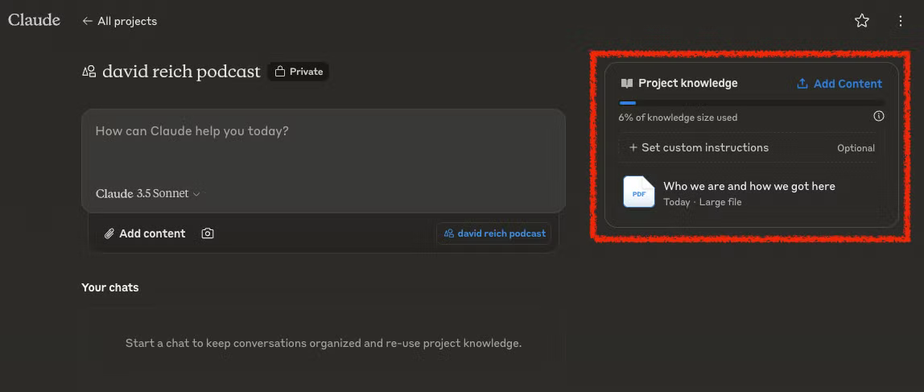The image size is (924, 392).
Task: Click the '6% of knowledge size used' text
Action: click(678, 118)
